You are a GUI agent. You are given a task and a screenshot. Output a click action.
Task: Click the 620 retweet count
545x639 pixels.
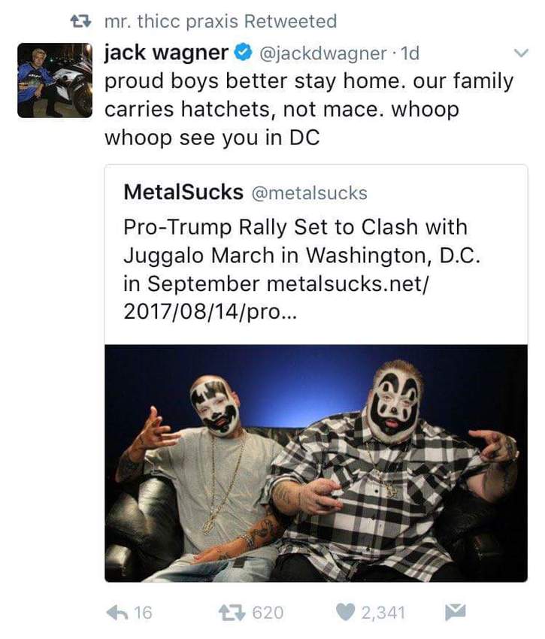[268, 613]
